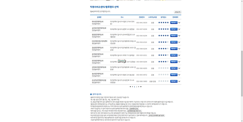
Task: Click the star rating in row 053-641-0030
Action: tap(163, 22)
